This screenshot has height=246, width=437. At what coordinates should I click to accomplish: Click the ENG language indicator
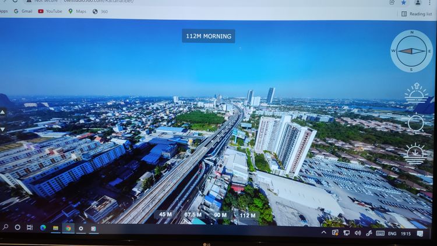click(392, 233)
